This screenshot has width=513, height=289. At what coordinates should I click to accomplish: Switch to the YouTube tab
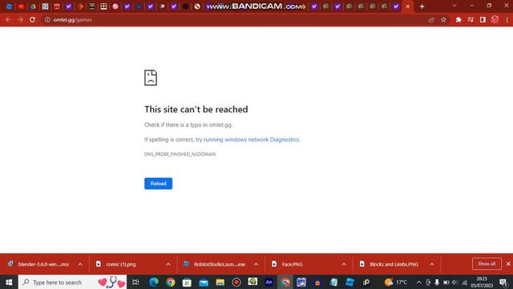tap(21, 6)
